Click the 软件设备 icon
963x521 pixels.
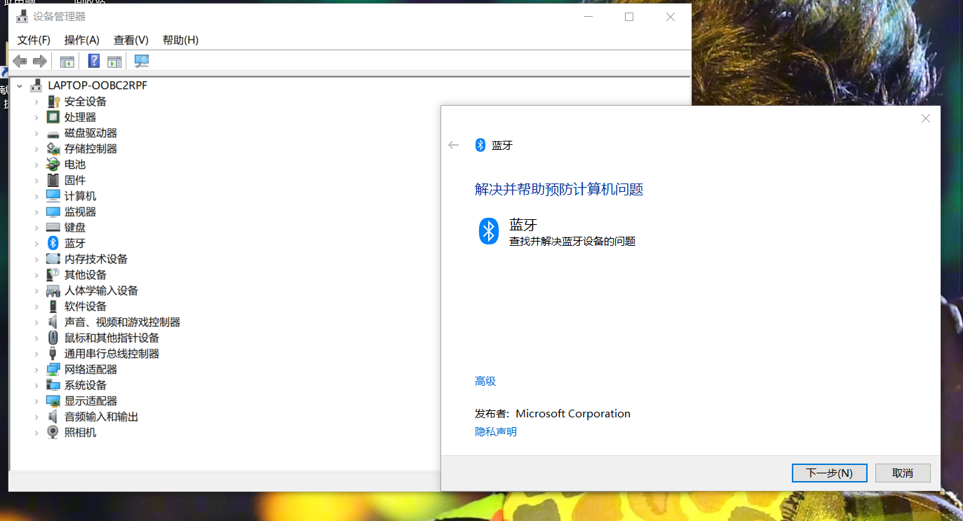tap(53, 306)
